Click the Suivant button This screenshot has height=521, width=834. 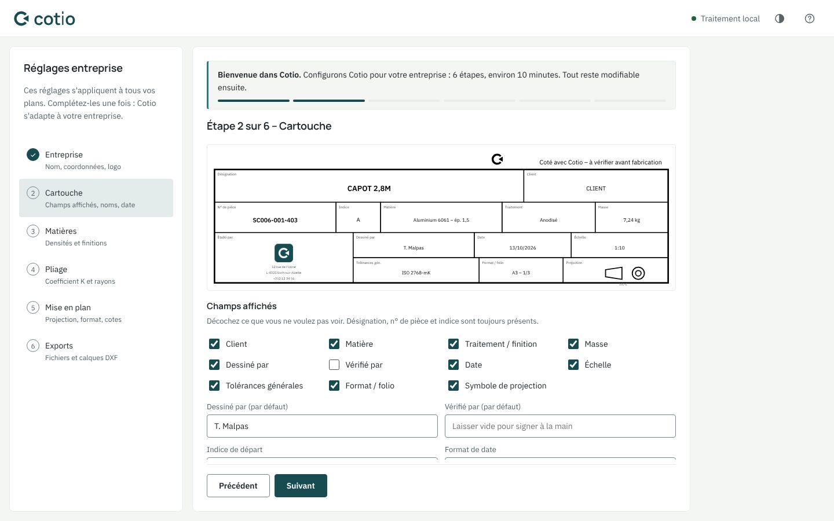[301, 486]
